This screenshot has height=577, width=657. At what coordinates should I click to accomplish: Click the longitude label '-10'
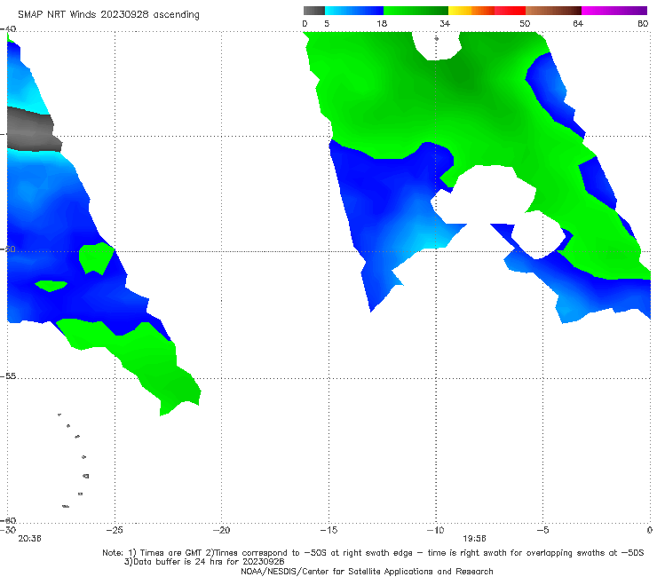(435, 530)
